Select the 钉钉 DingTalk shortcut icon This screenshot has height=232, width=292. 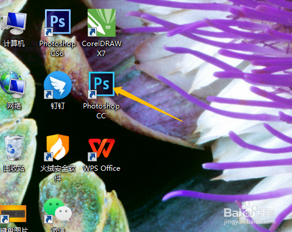coord(58,85)
